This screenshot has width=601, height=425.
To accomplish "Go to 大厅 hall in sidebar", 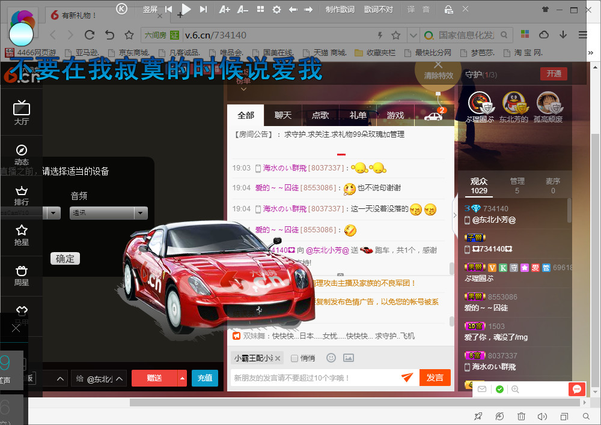I will pyautogui.click(x=22, y=113).
